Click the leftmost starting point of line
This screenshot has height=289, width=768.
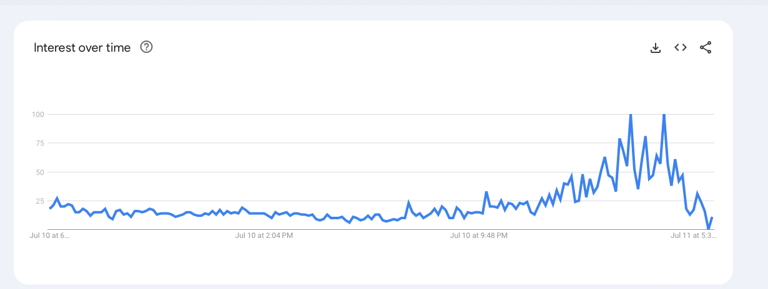pos(50,208)
